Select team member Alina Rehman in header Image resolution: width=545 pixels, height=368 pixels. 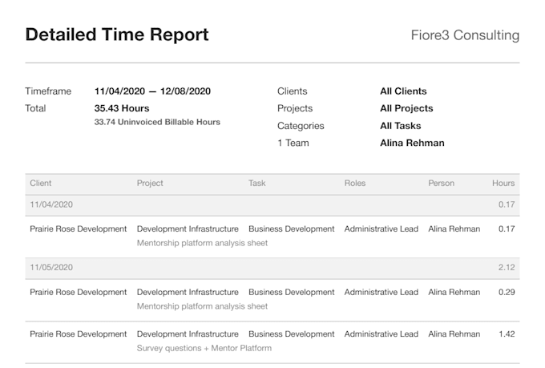click(412, 143)
